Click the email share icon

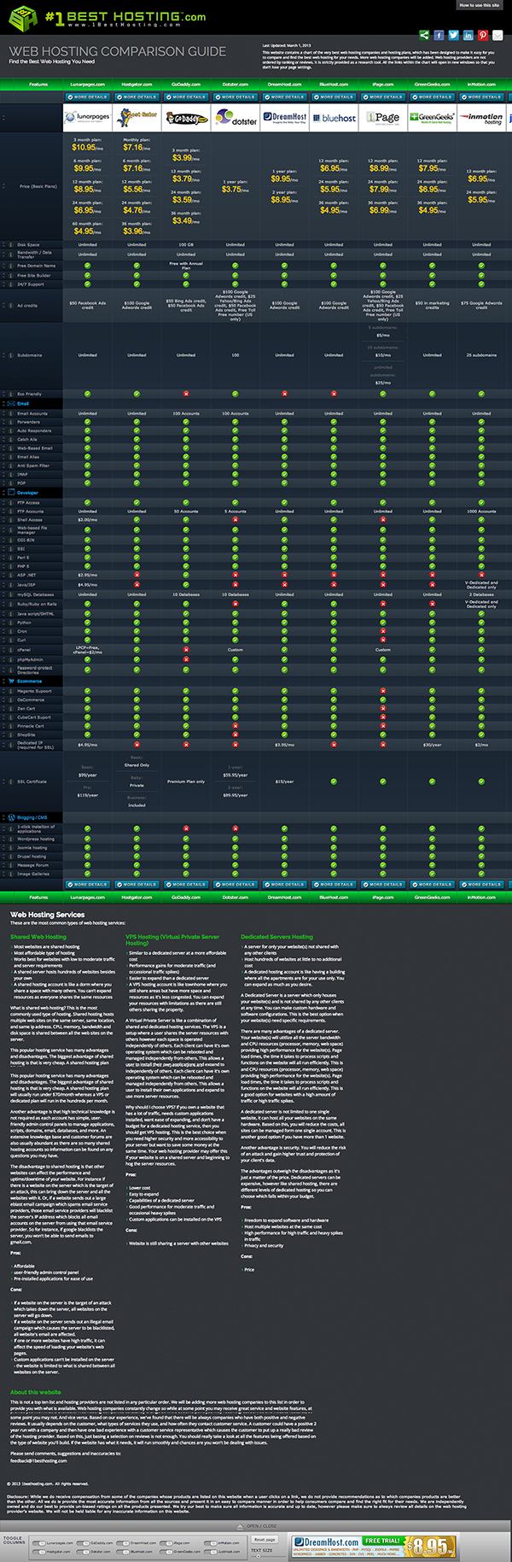[x=497, y=35]
